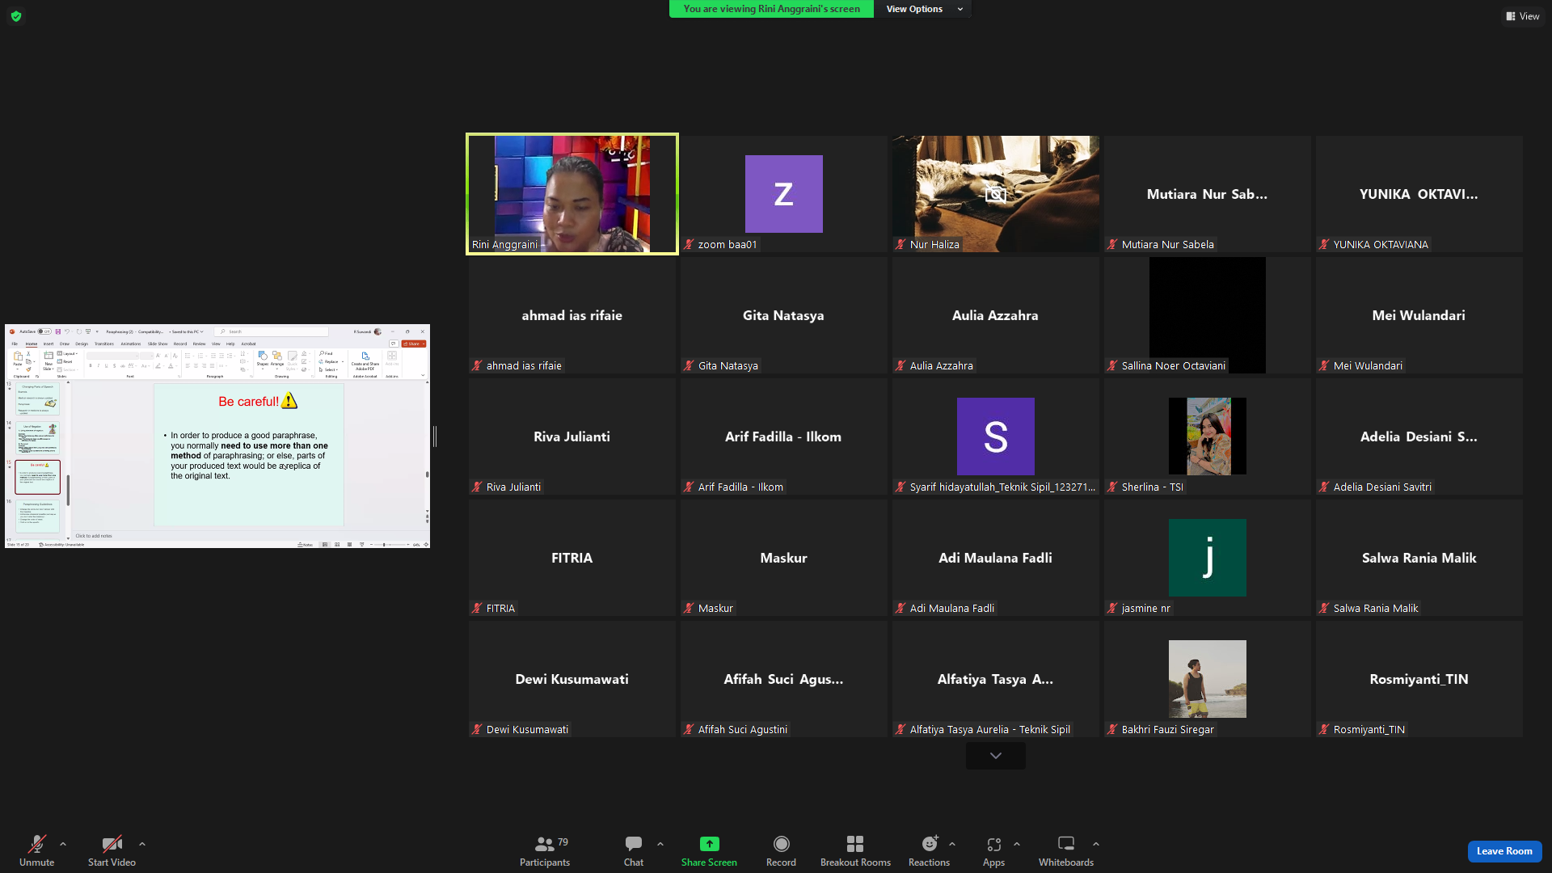Click the Select button in PowerPoint Editing
This screenshot has height=873, width=1552.
[327, 369]
